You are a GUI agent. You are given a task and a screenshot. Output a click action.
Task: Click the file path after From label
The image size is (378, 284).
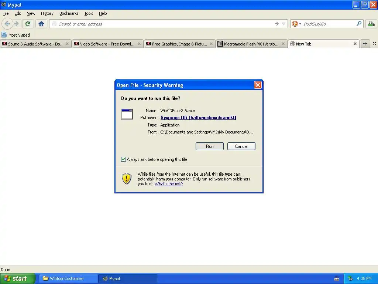(207, 132)
